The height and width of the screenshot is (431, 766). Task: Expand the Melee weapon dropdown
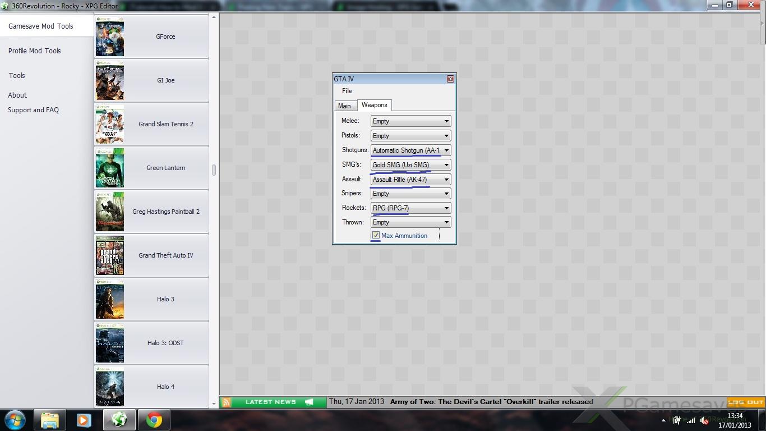(446, 121)
